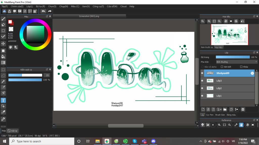Tick the Khóa lock checkbox
This screenshot has height=145, width=259.
point(241,67)
